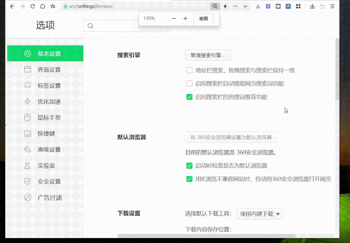The image size is (350, 243).
Task: Open the 高级设置 wrench icon in sidebar
Action: [28, 149]
